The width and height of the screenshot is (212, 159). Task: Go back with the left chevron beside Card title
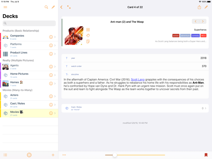coord(61,7)
